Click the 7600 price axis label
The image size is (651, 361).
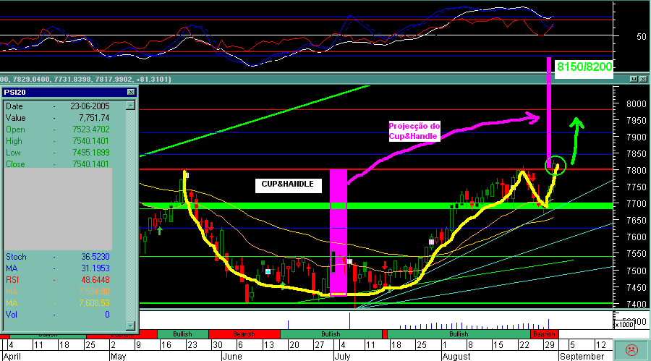tap(636, 237)
